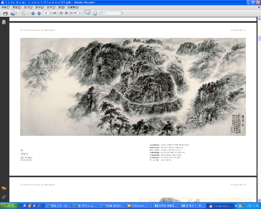Click the Start (시작) button
This screenshot has width=261, height=209.
click(x=9, y=206)
